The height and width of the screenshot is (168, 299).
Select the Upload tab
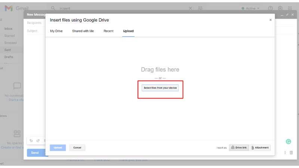128,31
